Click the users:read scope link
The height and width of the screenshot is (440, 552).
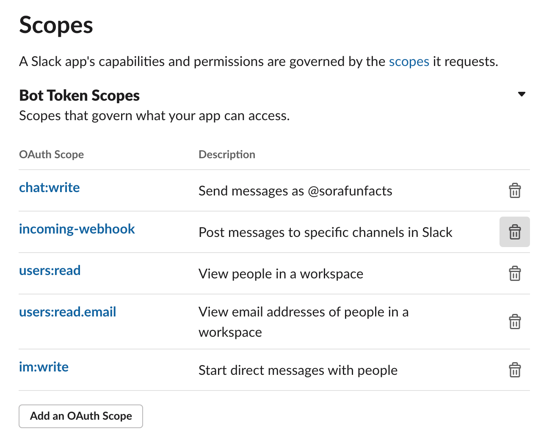(x=50, y=270)
